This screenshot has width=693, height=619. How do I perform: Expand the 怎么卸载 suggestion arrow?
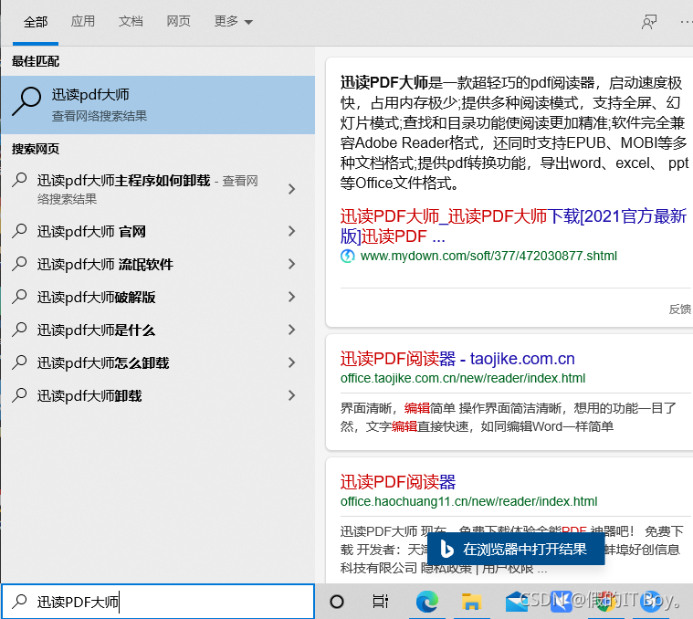291,362
